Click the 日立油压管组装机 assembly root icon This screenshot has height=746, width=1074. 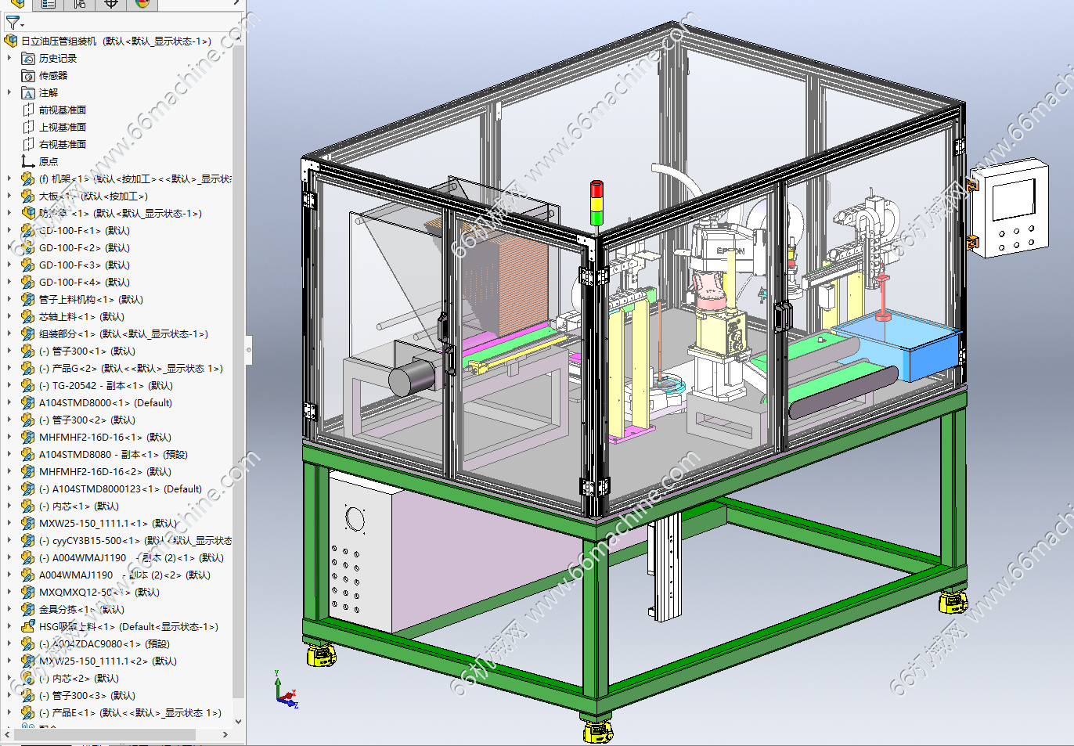[11, 41]
